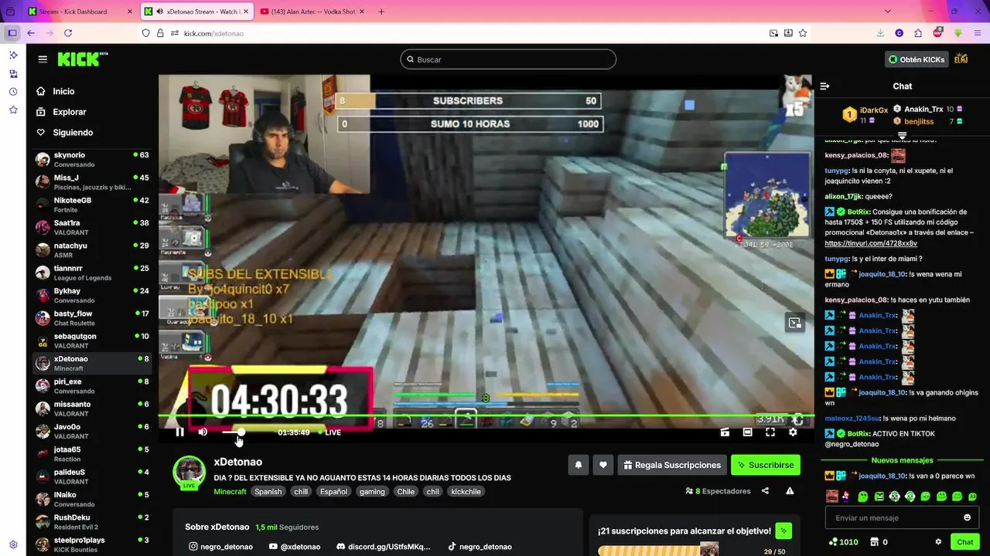Viewport: 990px width, 556px height.
Task: Report the stream with warning icon
Action: 790,491
